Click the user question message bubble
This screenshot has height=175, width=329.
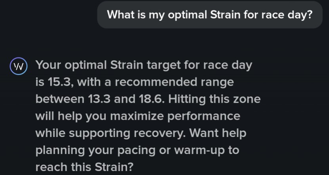[210, 15]
